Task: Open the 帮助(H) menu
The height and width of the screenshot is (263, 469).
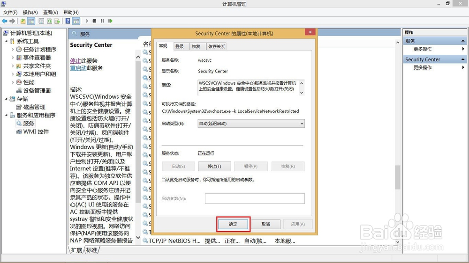Action: coord(71,12)
